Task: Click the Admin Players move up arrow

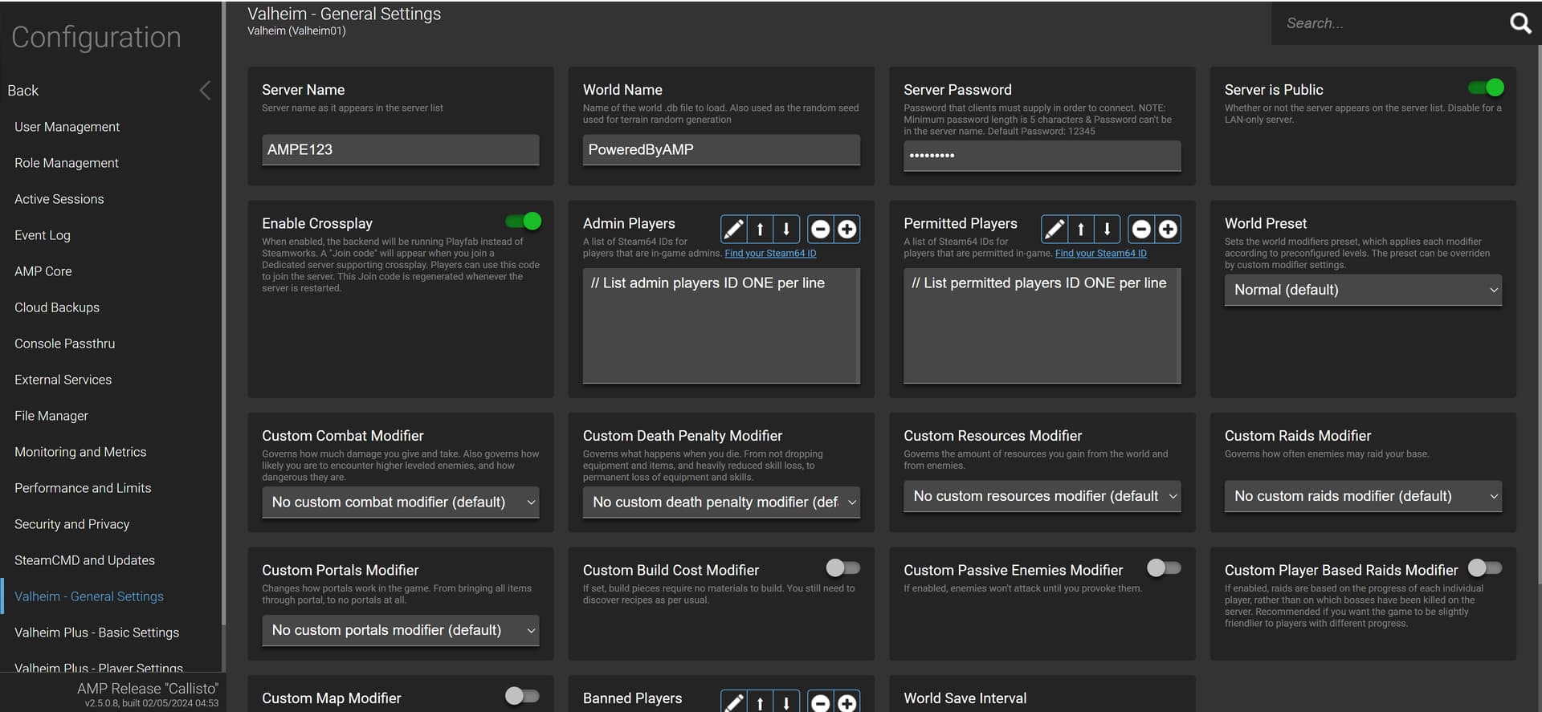Action: pos(760,230)
